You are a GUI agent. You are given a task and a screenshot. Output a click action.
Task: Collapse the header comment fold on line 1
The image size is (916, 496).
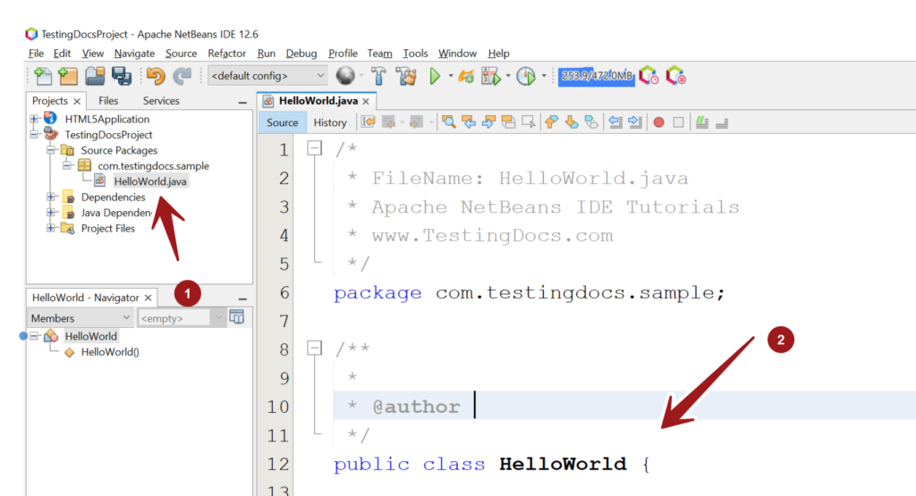coord(314,149)
